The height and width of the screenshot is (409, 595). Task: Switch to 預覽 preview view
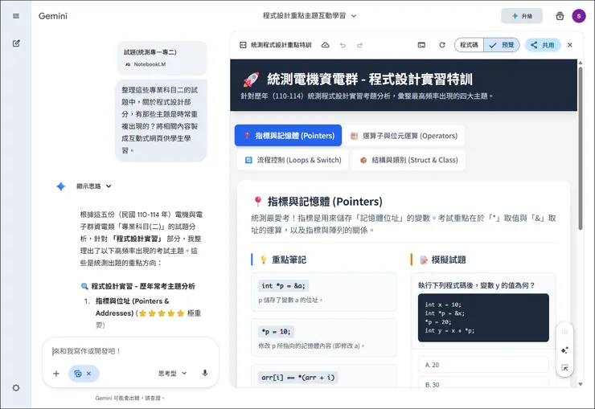(x=501, y=45)
